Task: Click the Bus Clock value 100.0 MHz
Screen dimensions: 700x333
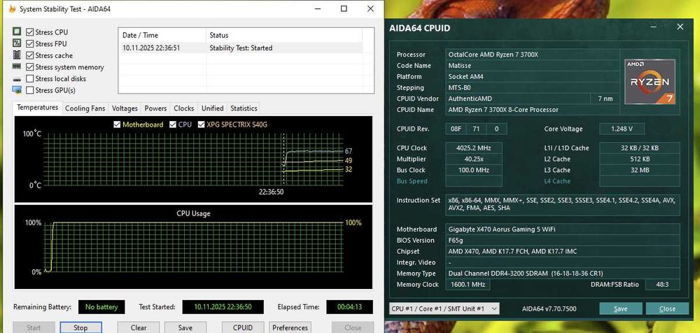Action: click(x=474, y=170)
